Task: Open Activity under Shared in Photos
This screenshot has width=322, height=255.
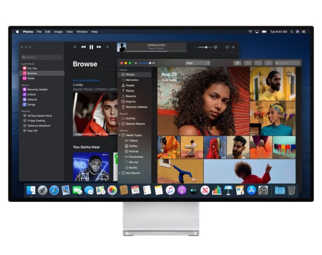Action: point(135,119)
